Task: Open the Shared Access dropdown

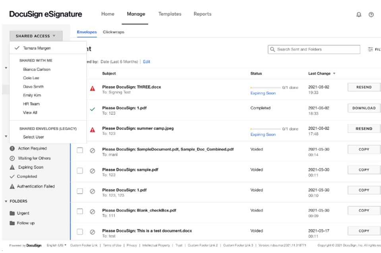Action: coord(36,36)
